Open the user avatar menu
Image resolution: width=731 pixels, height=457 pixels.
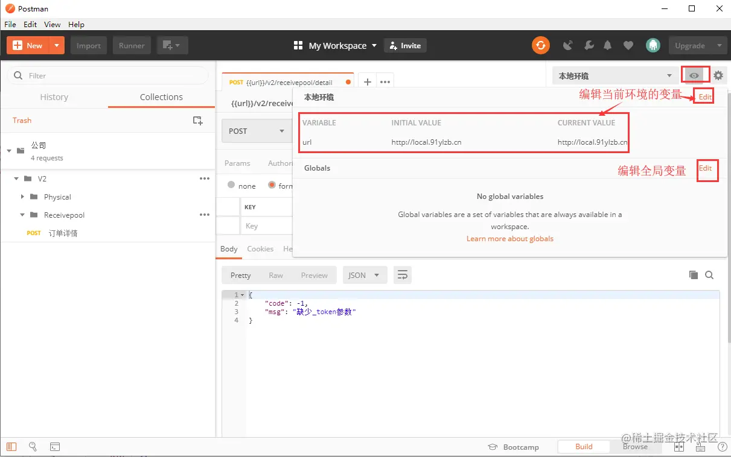[653, 45]
